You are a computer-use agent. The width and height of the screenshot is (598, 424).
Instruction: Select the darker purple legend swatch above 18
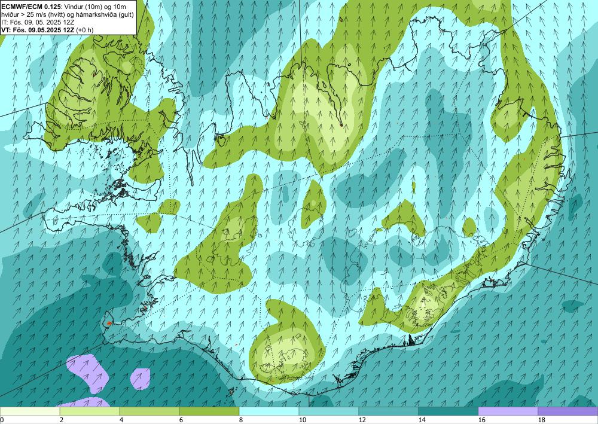(x=568, y=411)
